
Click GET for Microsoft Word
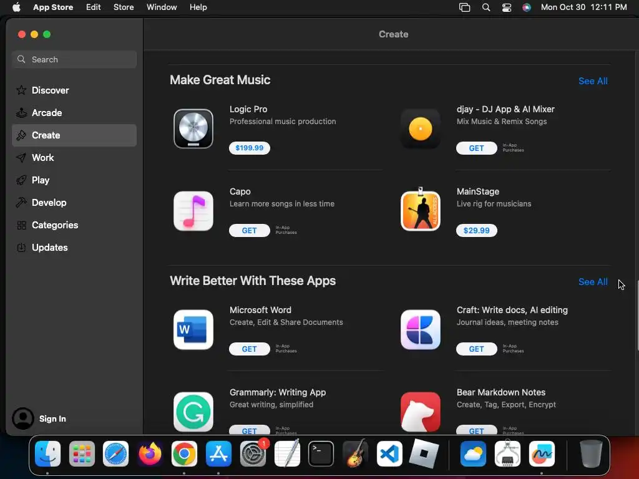(250, 349)
